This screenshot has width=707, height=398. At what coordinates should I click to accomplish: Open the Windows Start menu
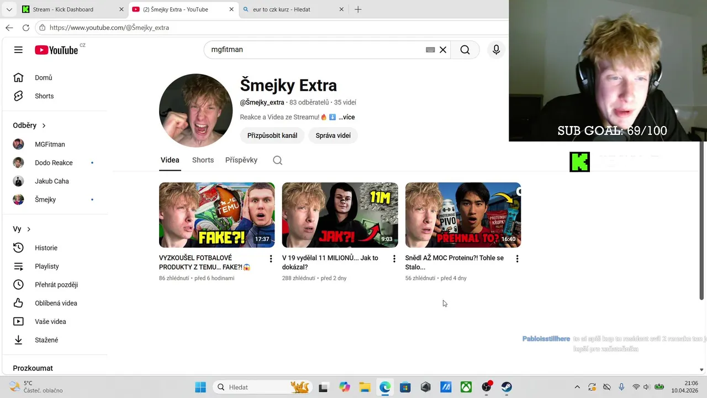201,387
